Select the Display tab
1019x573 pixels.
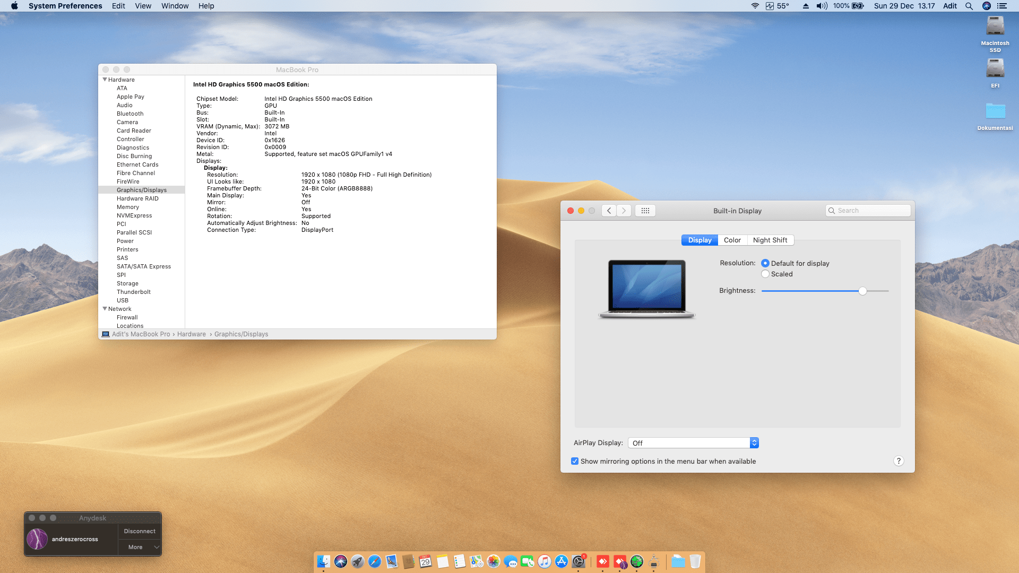pyautogui.click(x=700, y=240)
